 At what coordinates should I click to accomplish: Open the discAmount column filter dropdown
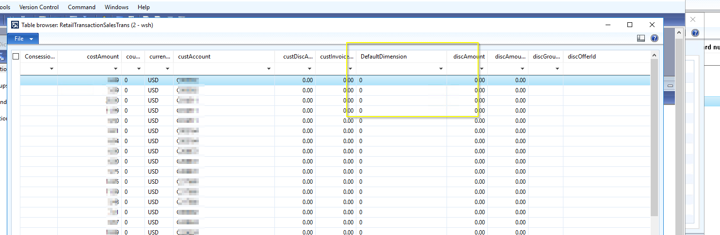point(481,69)
